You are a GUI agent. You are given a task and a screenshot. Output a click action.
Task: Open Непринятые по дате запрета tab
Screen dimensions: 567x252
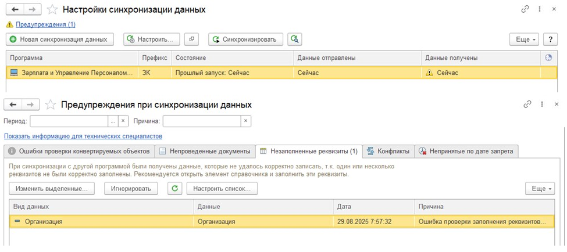pos(466,152)
